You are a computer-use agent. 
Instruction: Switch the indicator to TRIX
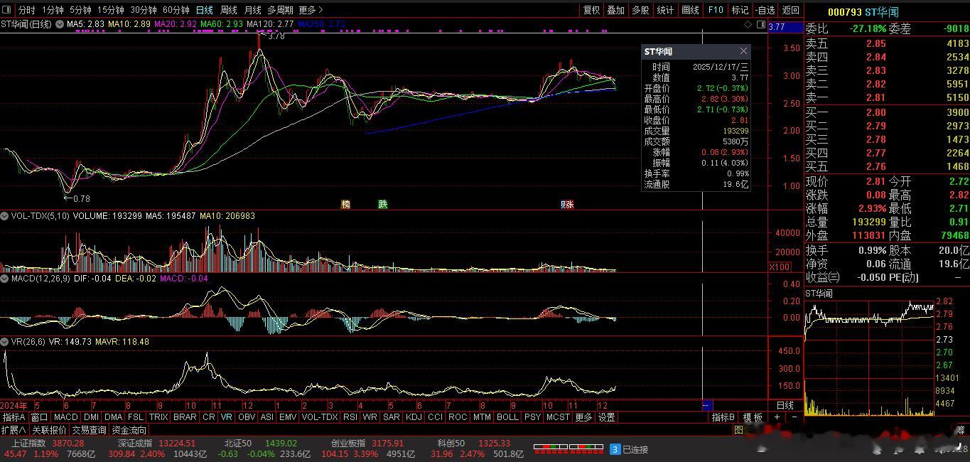point(158,417)
